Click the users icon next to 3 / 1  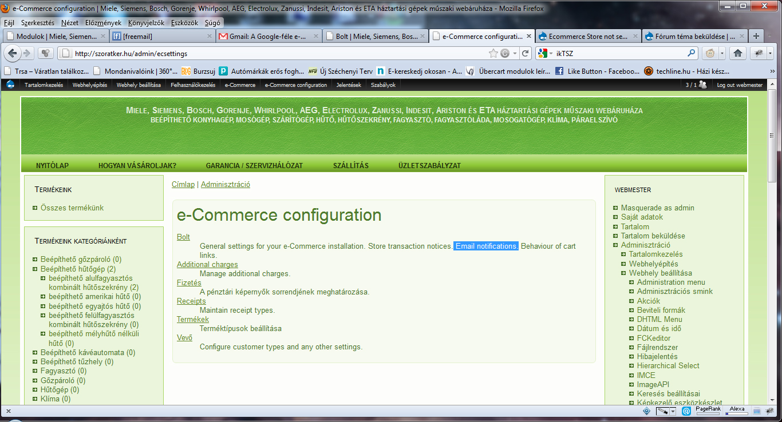click(x=703, y=85)
